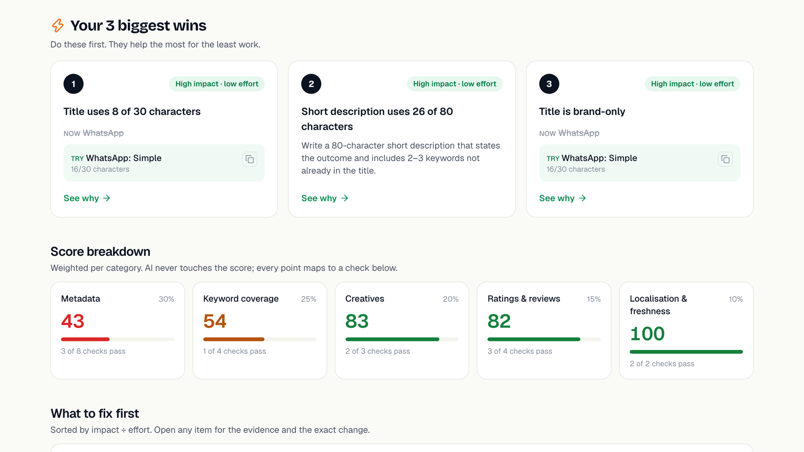Click High impact badge on card 1
804x452 pixels.
tap(216, 84)
